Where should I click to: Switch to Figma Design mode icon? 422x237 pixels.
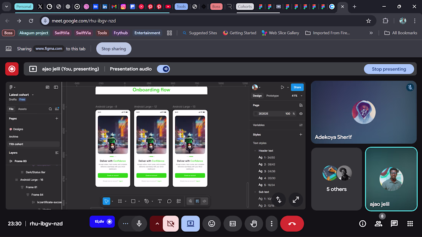pyautogui.click(x=197, y=201)
